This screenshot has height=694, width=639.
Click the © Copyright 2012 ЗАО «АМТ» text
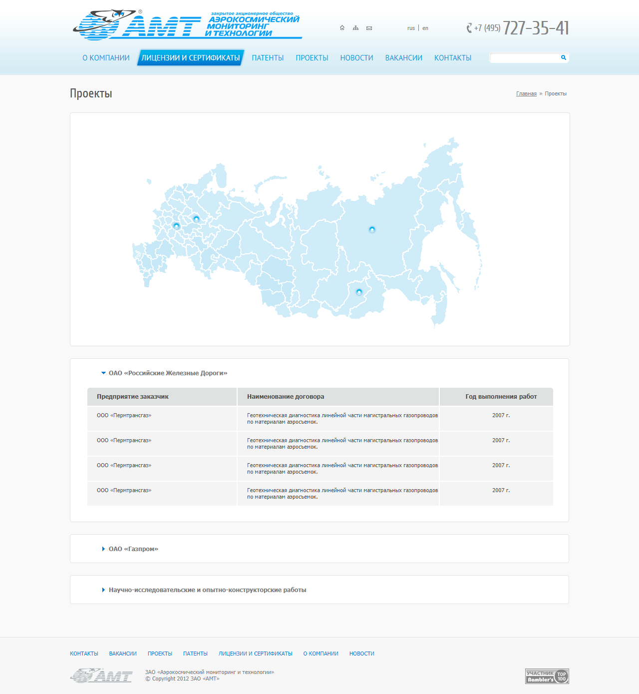[x=182, y=679]
